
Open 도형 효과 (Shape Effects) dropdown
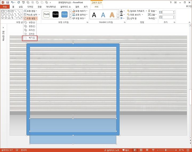coord(79,18)
